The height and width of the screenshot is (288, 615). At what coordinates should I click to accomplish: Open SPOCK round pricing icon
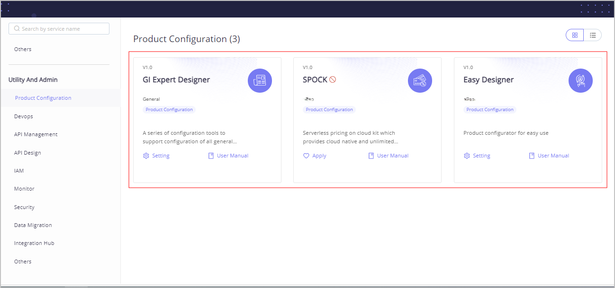[420, 81]
